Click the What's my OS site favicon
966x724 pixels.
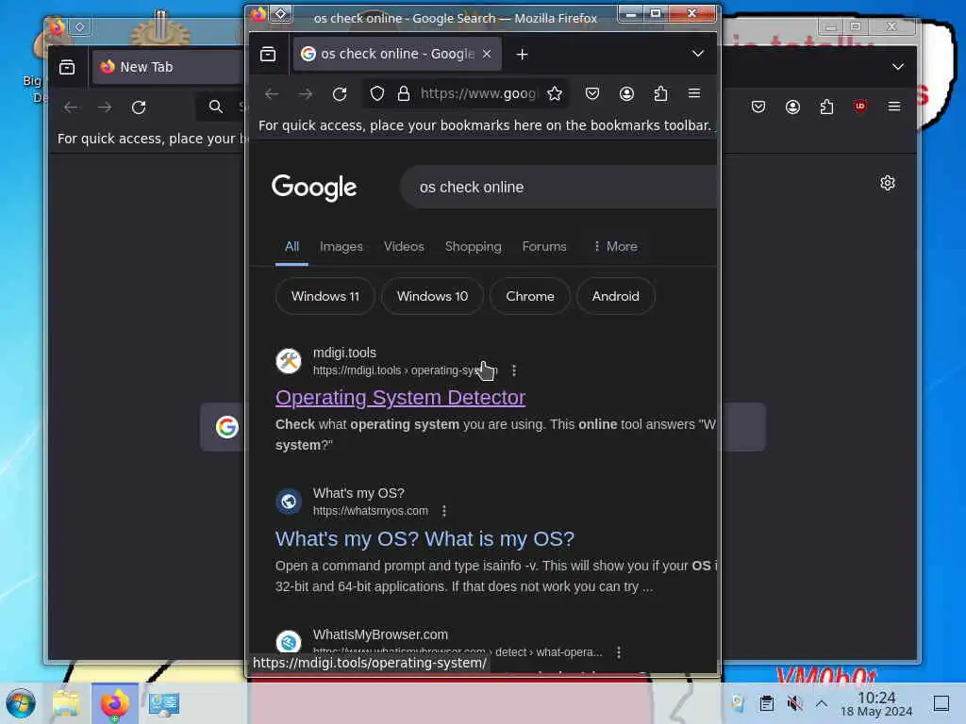point(289,502)
